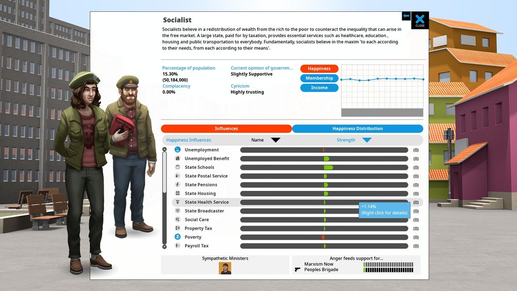Image resolution: width=517 pixels, height=291 pixels.
Task: Click the Payroll Tax row icon
Action: tap(177, 246)
